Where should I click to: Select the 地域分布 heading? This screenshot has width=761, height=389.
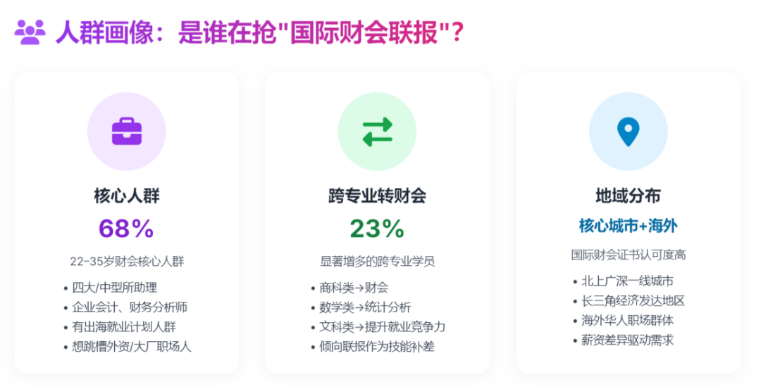(x=628, y=195)
